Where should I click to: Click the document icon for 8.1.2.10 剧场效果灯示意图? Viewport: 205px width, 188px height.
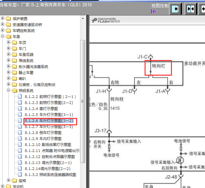(x=20, y=145)
